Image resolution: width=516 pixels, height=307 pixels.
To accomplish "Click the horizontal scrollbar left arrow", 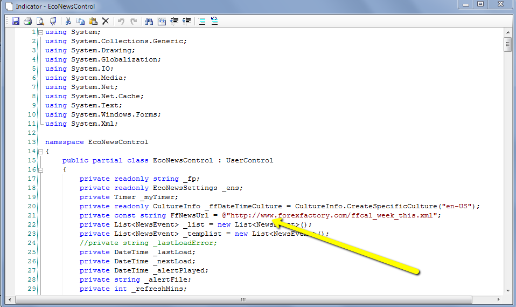I will point(10,299).
